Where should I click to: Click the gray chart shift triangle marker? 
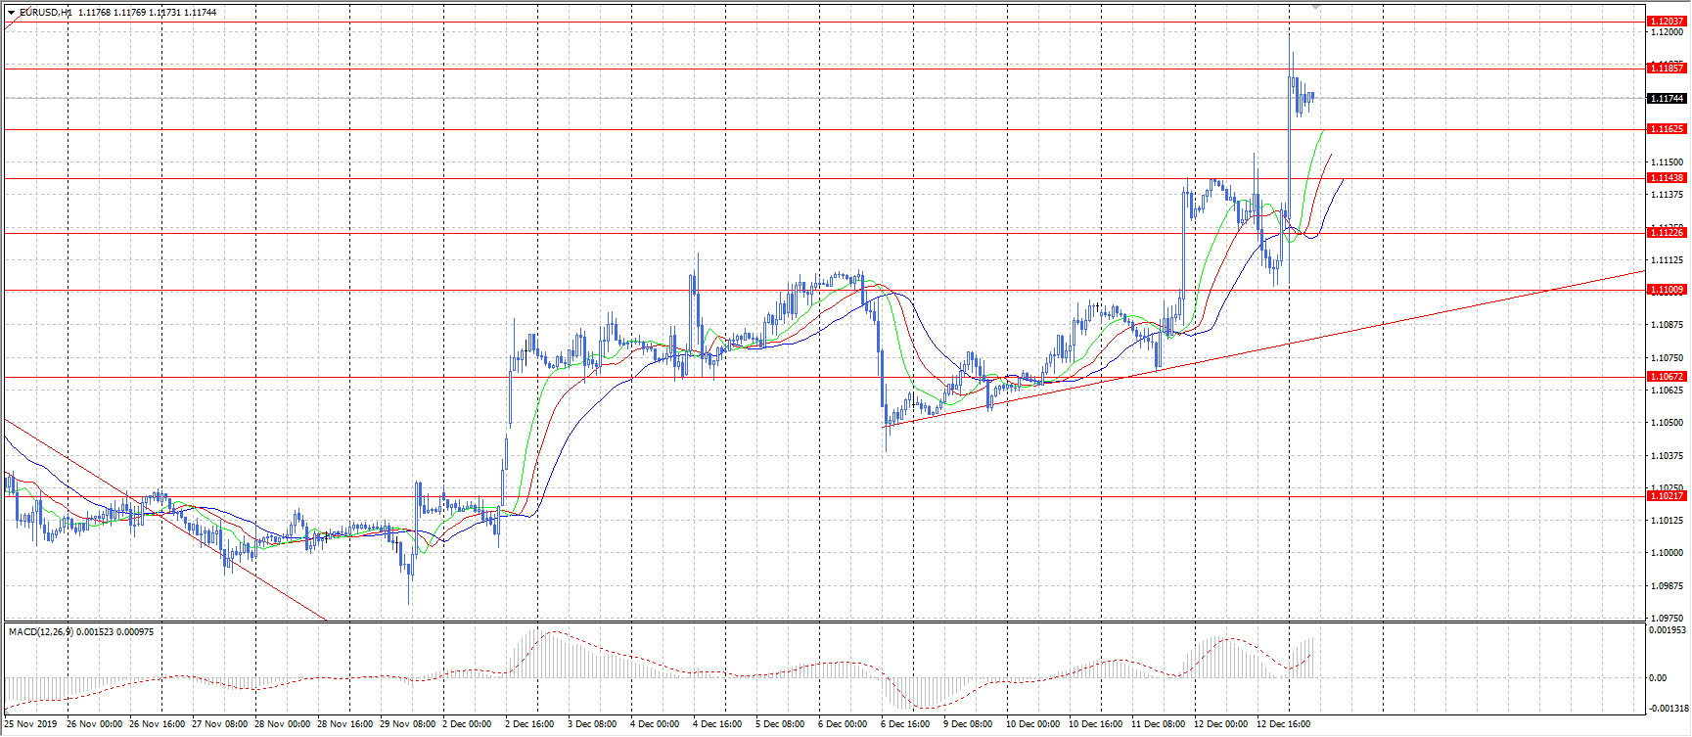coord(1316,7)
